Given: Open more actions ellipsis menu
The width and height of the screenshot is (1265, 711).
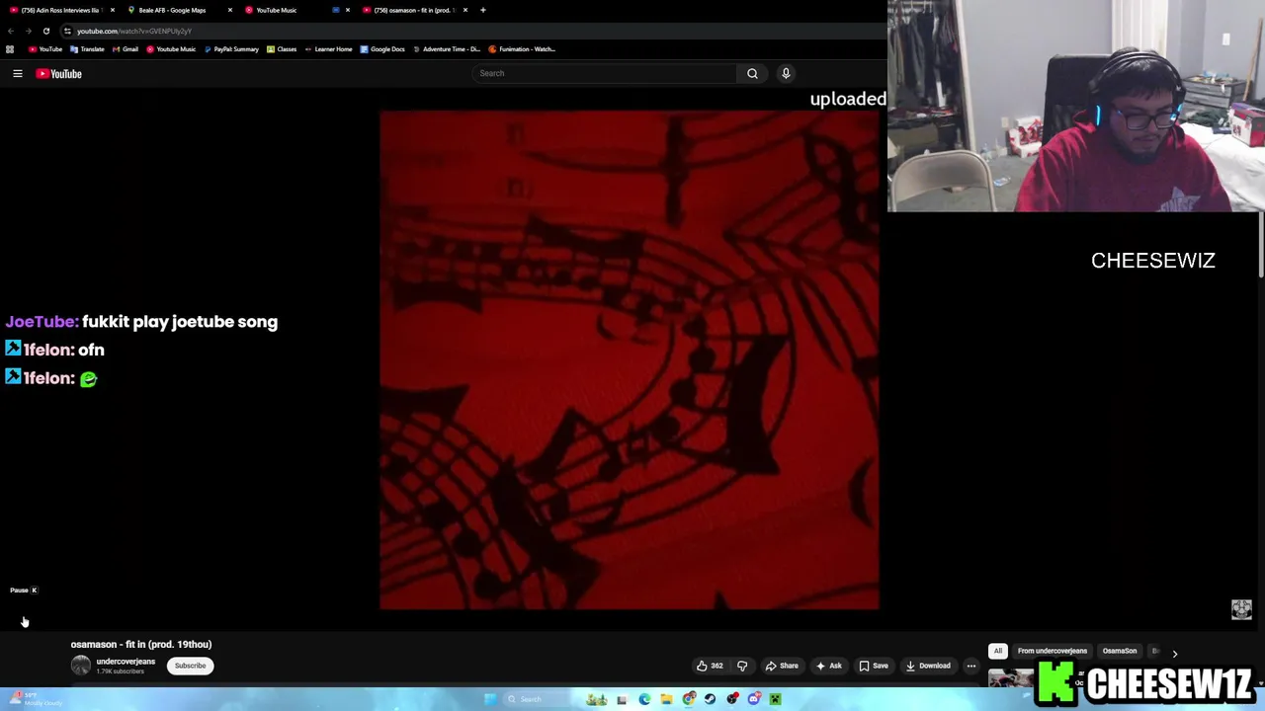Looking at the screenshot, I should click(970, 666).
